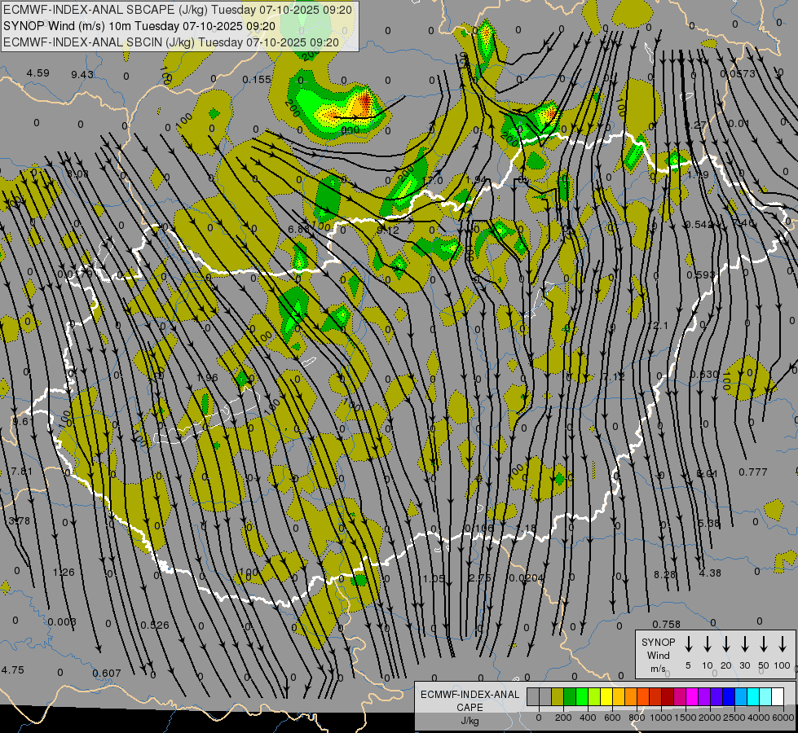The height and width of the screenshot is (733, 798).
Task: Click the 6000 tick label in CAPE legend
Action: pyautogui.click(x=783, y=717)
